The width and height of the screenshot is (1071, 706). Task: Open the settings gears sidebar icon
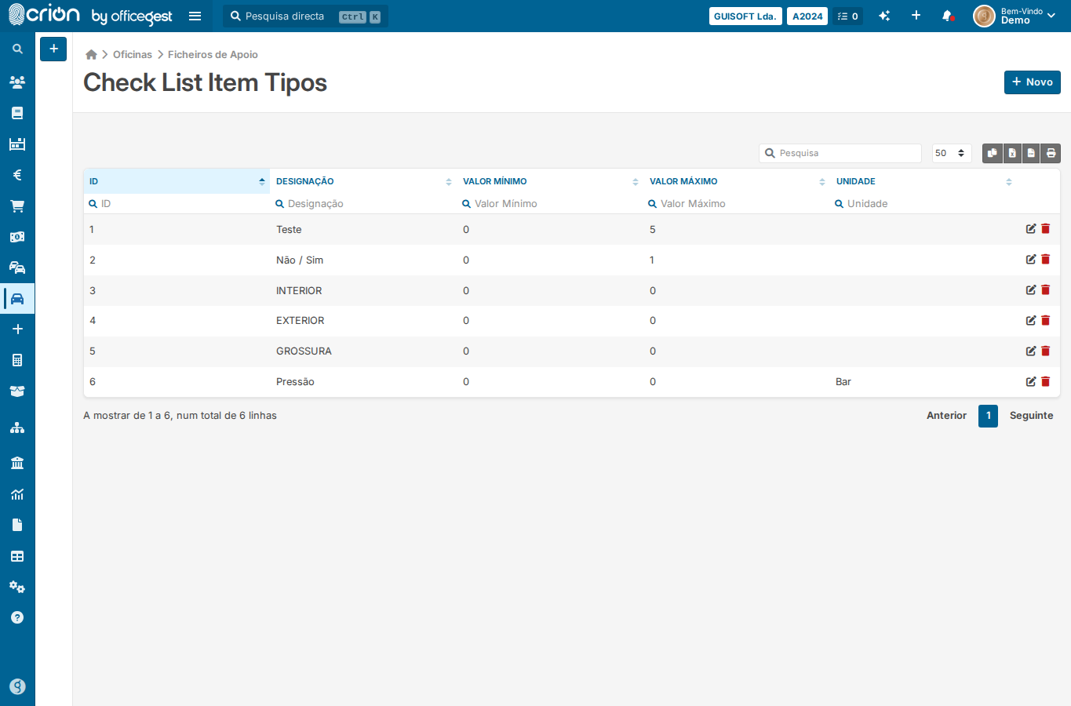(x=17, y=587)
